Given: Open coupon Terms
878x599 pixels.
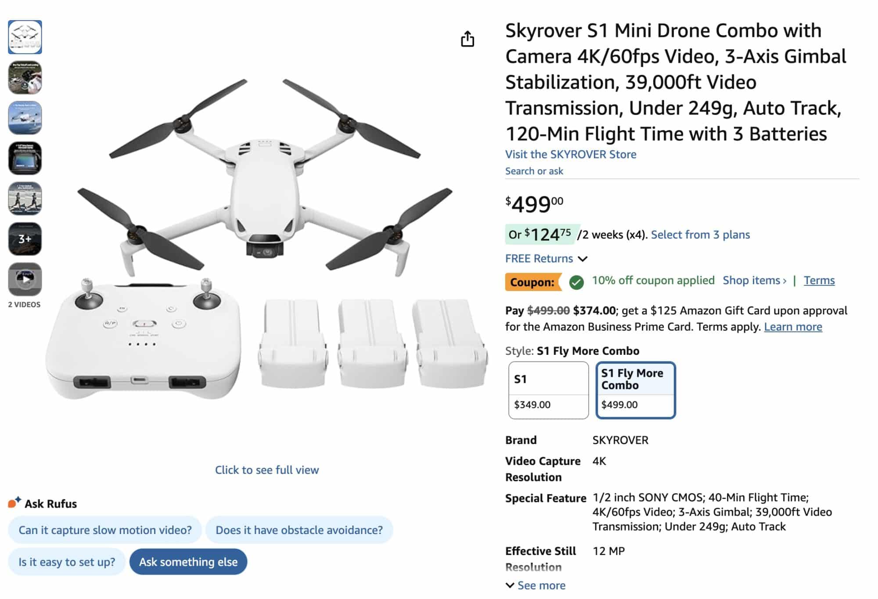Looking at the screenshot, I should [819, 280].
